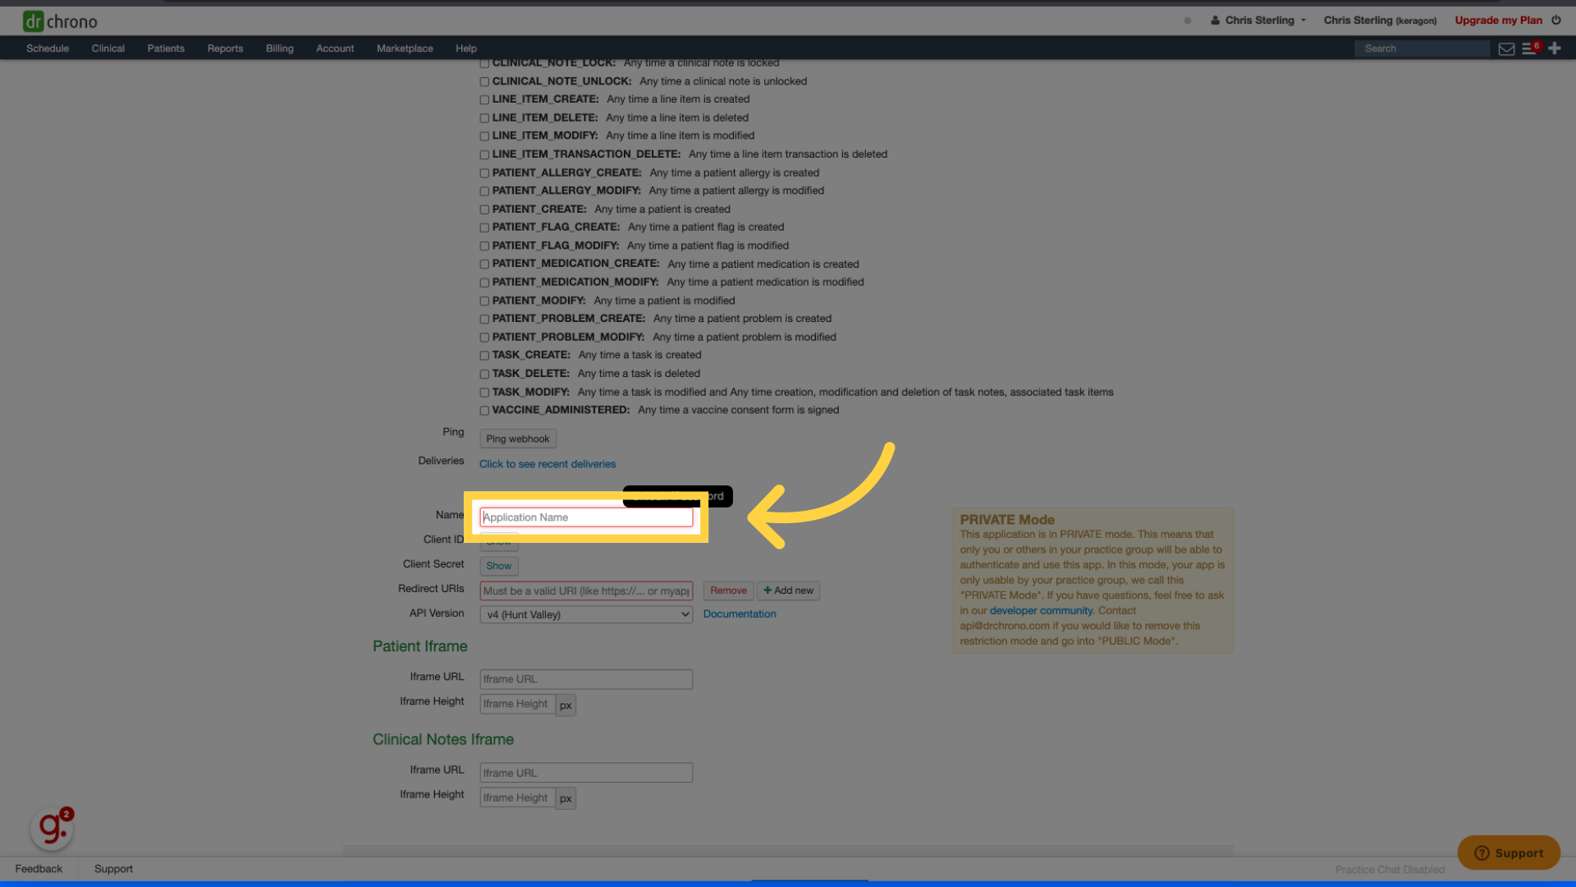Viewport: 1576px width, 887px height.
Task: Show the Client Secret value
Action: click(x=499, y=566)
